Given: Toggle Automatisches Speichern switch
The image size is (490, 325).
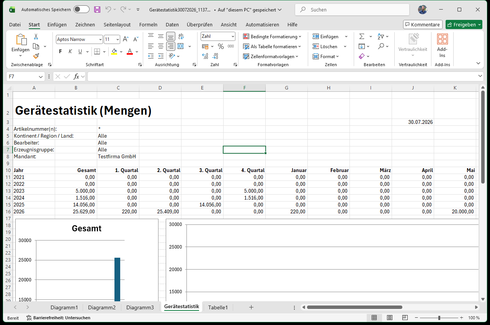Looking at the screenshot, I should tap(81, 10).
